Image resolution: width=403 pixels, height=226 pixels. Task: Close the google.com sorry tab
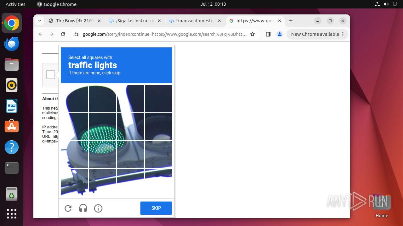279,21
